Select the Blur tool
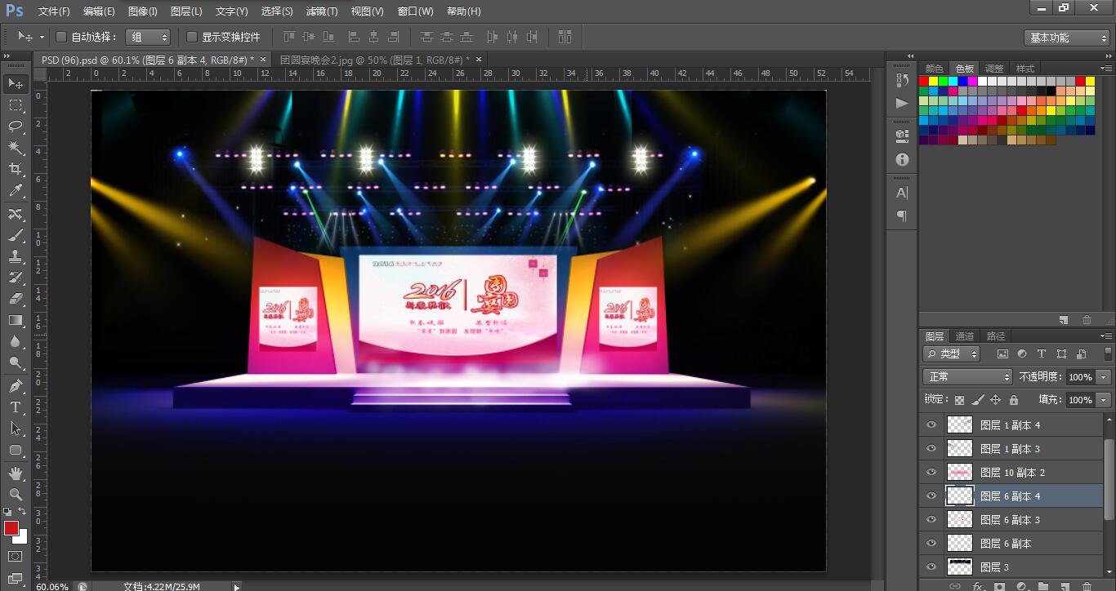 click(x=16, y=342)
